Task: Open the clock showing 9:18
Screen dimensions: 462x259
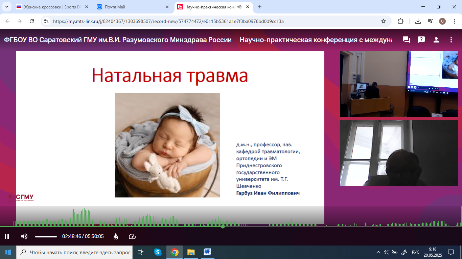Action: coord(433,252)
